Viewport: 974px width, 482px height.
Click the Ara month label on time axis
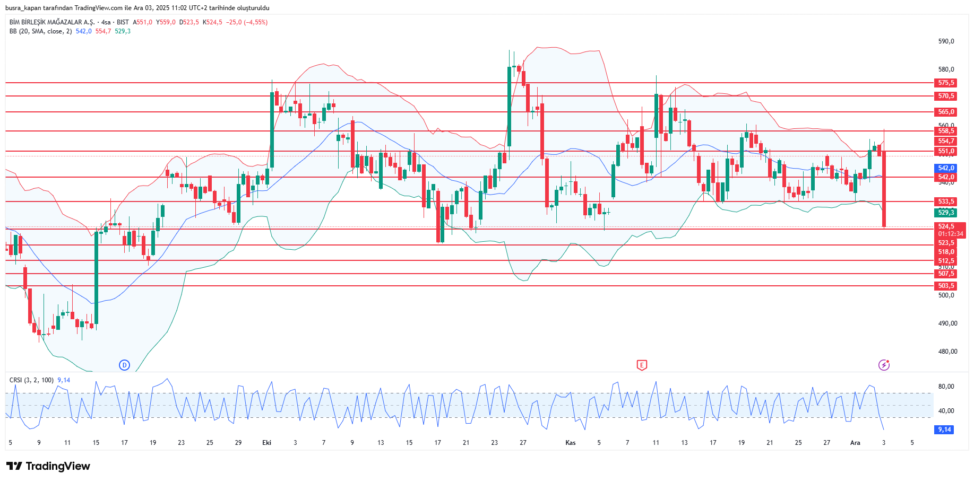point(855,443)
